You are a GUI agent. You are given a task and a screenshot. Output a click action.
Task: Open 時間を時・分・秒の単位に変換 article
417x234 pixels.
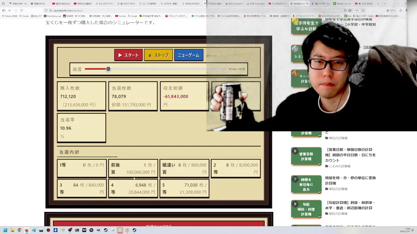point(350,180)
